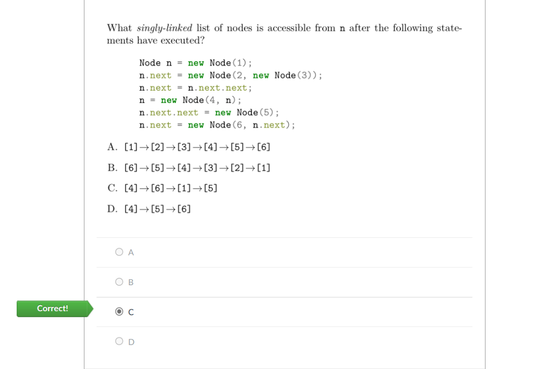Click code line with new Node(6, n.next)

click(217, 125)
